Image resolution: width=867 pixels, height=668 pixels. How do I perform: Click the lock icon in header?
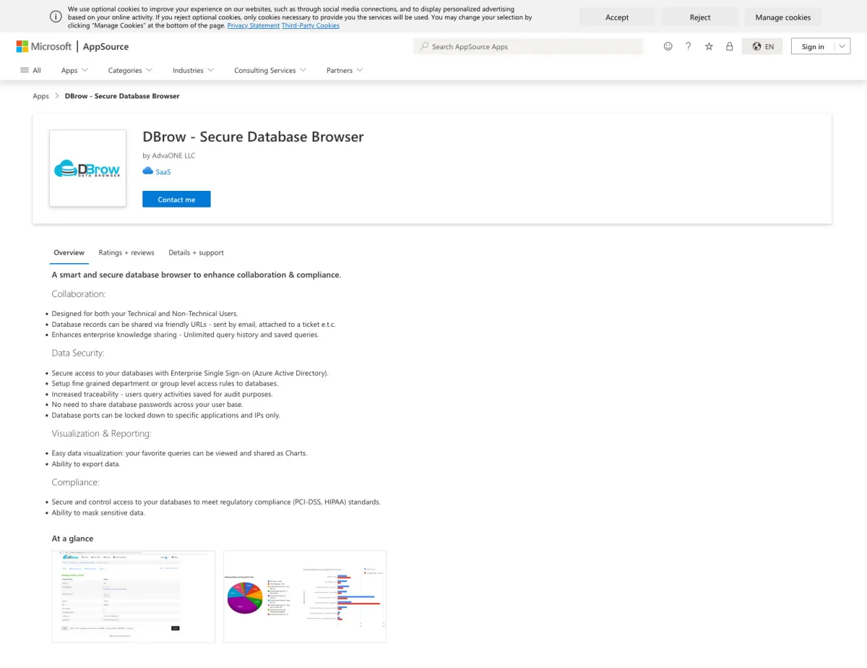[x=729, y=46]
